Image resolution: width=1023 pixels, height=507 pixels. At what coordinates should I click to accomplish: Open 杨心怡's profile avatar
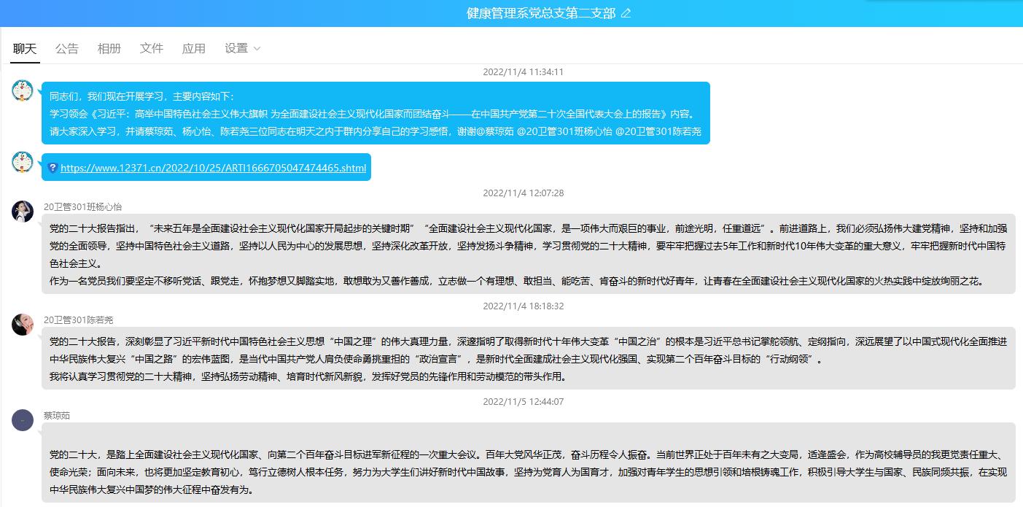pyautogui.click(x=23, y=212)
